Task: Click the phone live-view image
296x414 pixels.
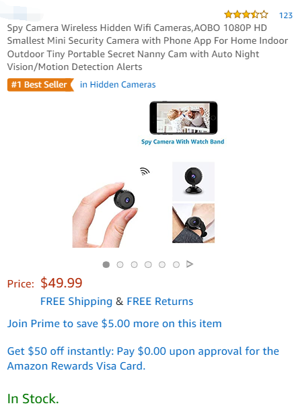Action: pyautogui.click(x=184, y=118)
